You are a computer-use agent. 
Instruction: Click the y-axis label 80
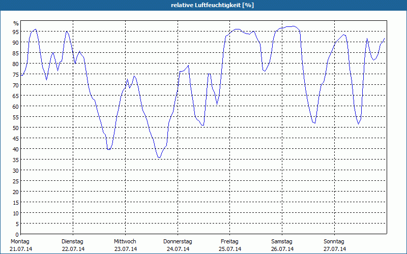16,64
